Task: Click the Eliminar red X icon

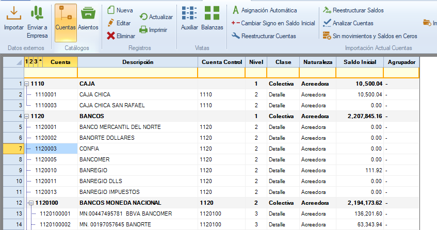Action: click(x=111, y=36)
